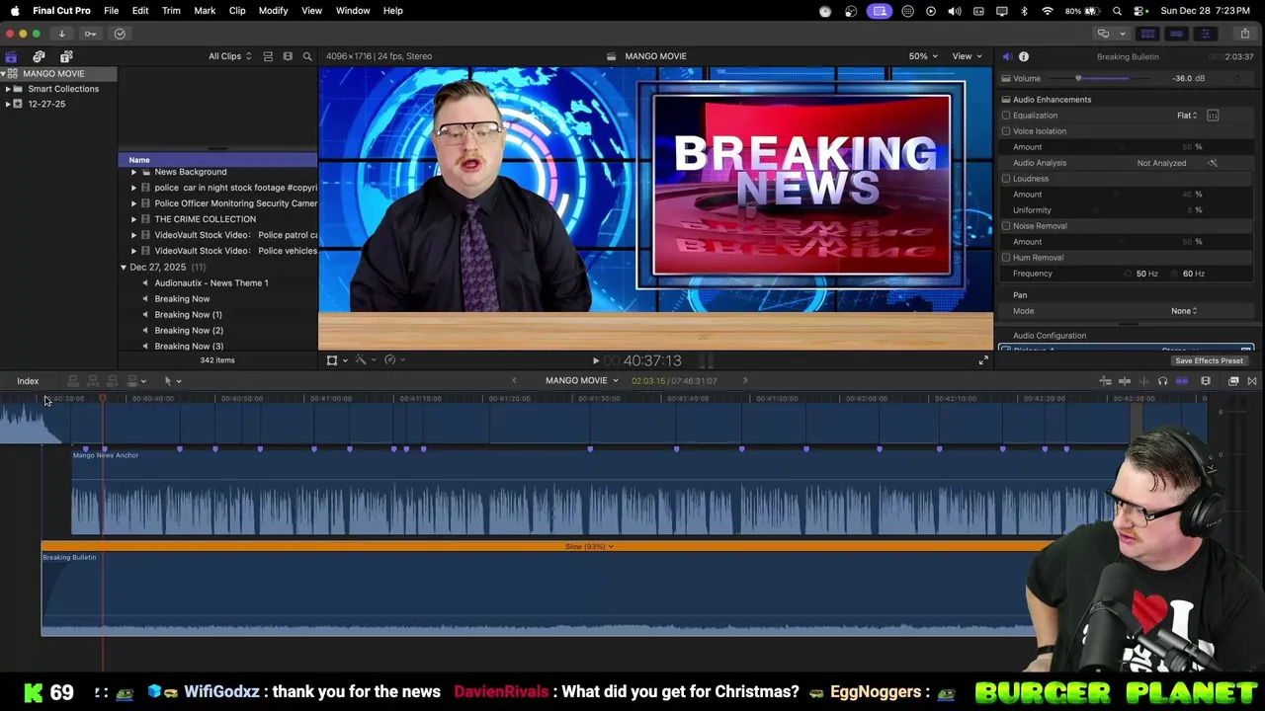The width and height of the screenshot is (1265, 711).
Task: Open the Slow (93%) retime dropdown
Action: 589,546
